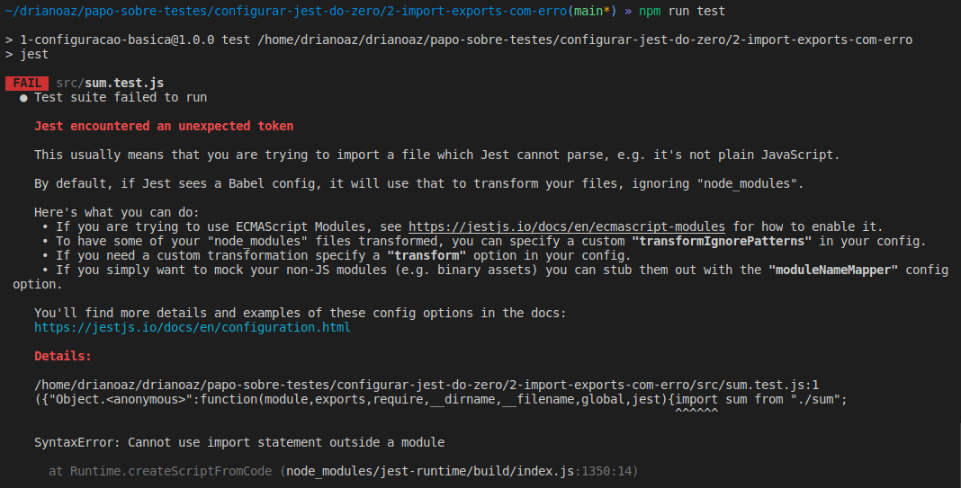Click the '> jest' script line
Screen dimensions: 961x488
click(x=27, y=54)
